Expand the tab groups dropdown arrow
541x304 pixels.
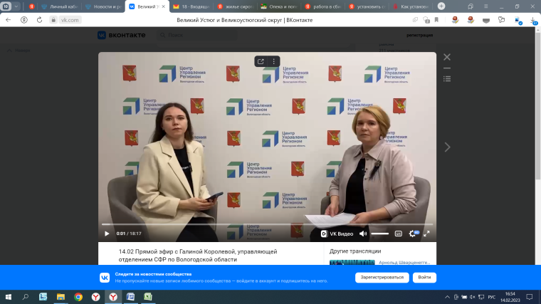point(16,6)
